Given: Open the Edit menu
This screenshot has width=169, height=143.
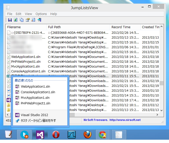Looking at the screenshot, I should point(19,14).
